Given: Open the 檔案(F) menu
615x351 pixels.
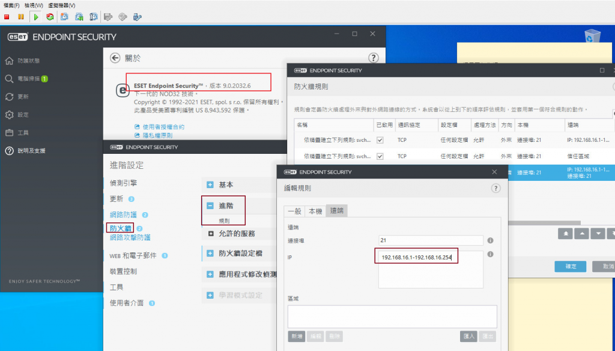Looking at the screenshot, I should 11,5.
